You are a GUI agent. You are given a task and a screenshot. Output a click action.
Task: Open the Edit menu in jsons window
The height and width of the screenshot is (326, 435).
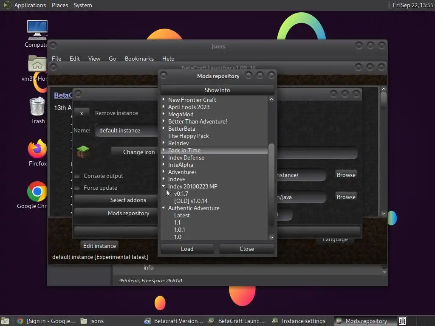pyautogui.click(x=75, y=59)
